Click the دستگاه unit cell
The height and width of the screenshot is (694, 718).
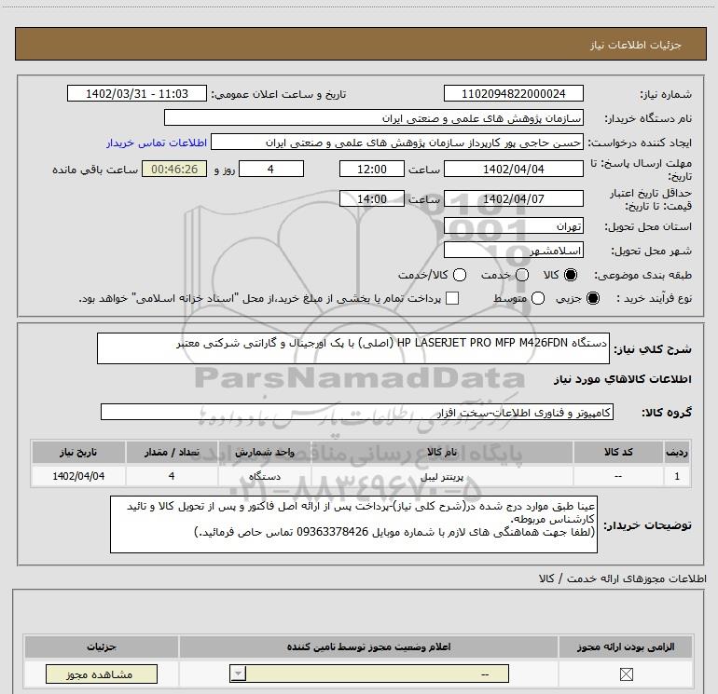point(265,476)
